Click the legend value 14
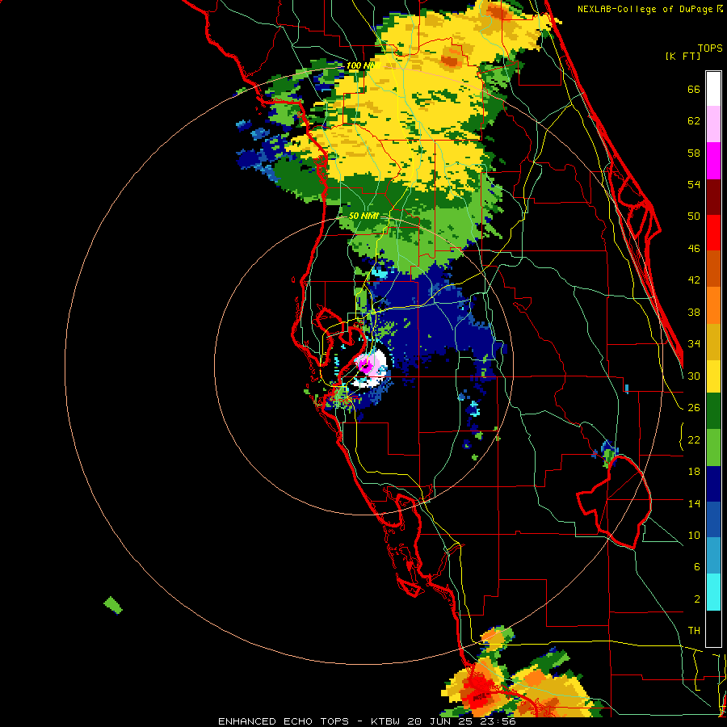The height and width of the screenshot is (727, 727). tap(694, 503)
